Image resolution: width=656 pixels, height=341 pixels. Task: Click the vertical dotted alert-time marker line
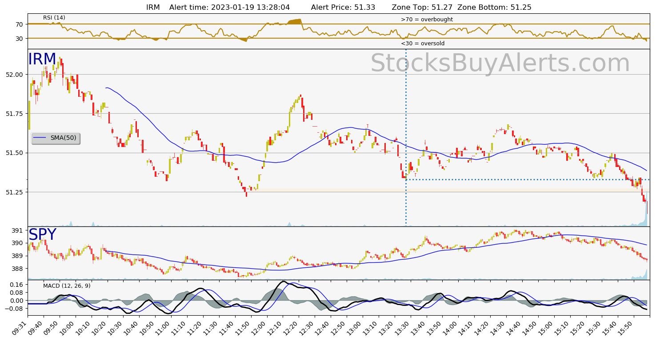pyautogui.click(x=406, y=138)
